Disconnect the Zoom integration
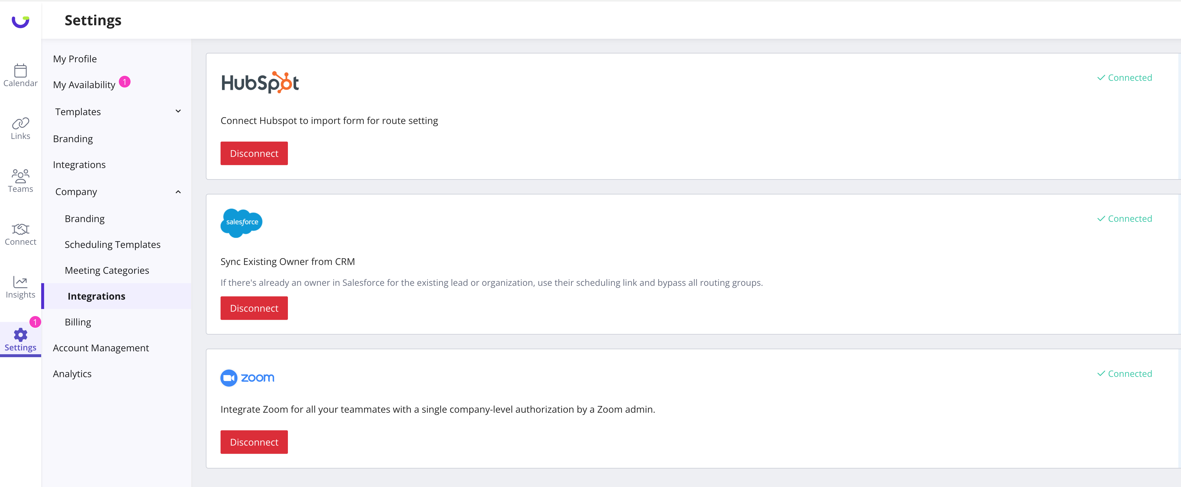The image size is (1181, 487). tap(254, 442)
